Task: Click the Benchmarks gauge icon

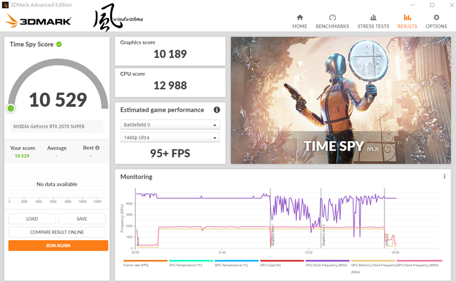Action: pos(333,18)
